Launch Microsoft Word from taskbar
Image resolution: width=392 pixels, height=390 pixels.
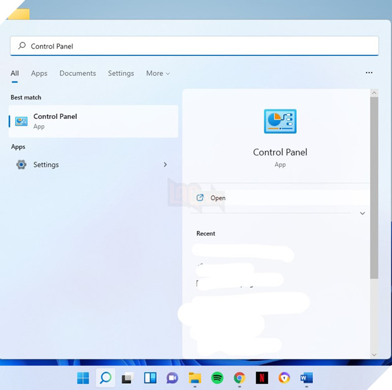(x=307, y=378)
